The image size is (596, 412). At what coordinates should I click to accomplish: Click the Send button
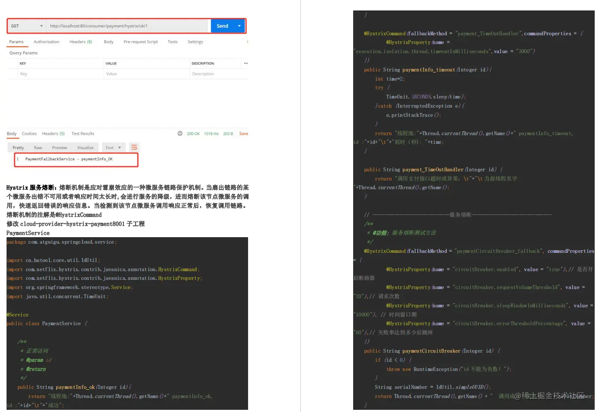click(x=222, y=26)
